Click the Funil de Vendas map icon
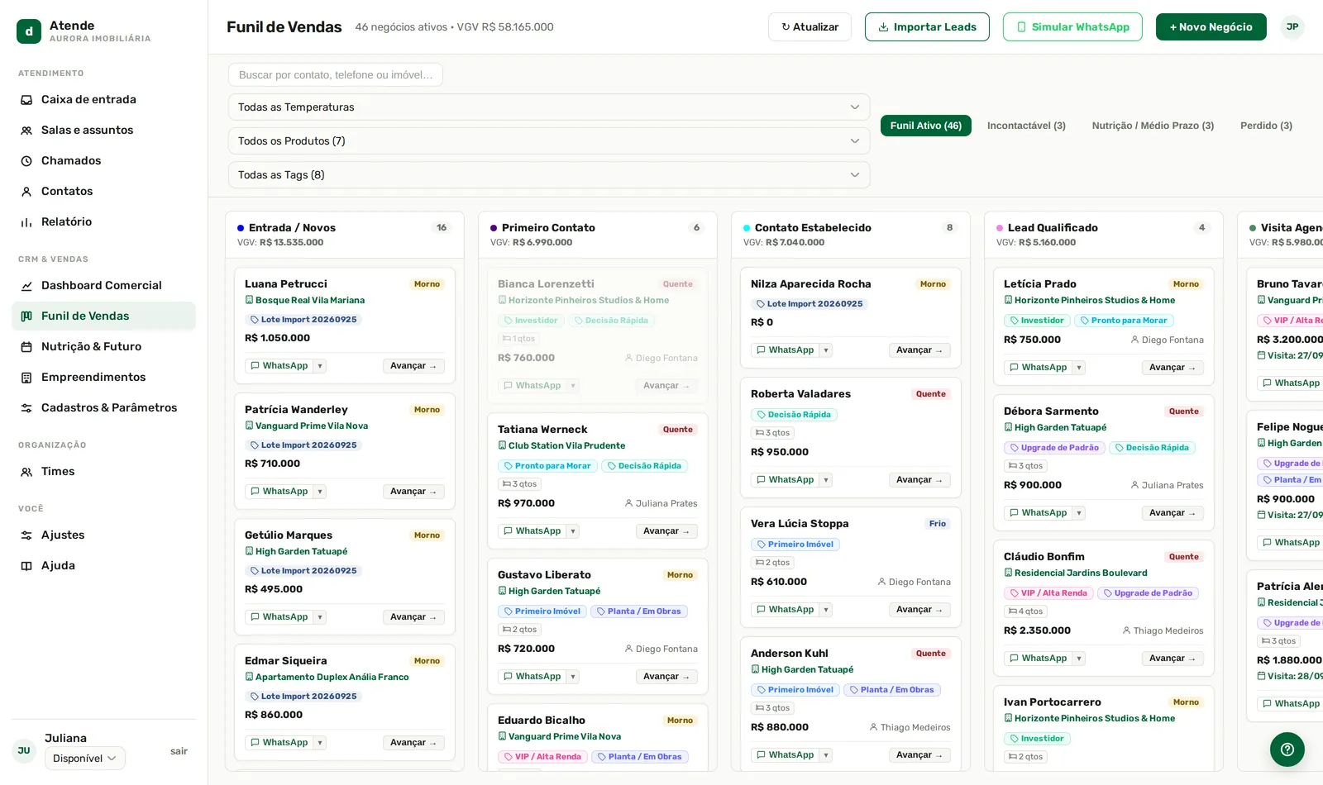Viewport: 1323px width, 785px height. click(x=26, y=316)
